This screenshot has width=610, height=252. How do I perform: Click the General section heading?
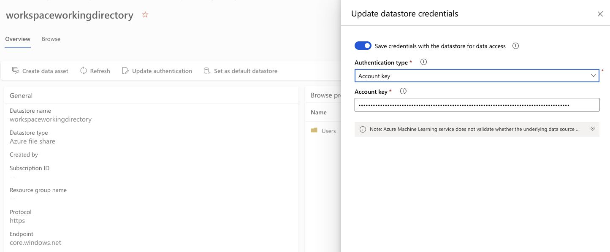(21, 96)
